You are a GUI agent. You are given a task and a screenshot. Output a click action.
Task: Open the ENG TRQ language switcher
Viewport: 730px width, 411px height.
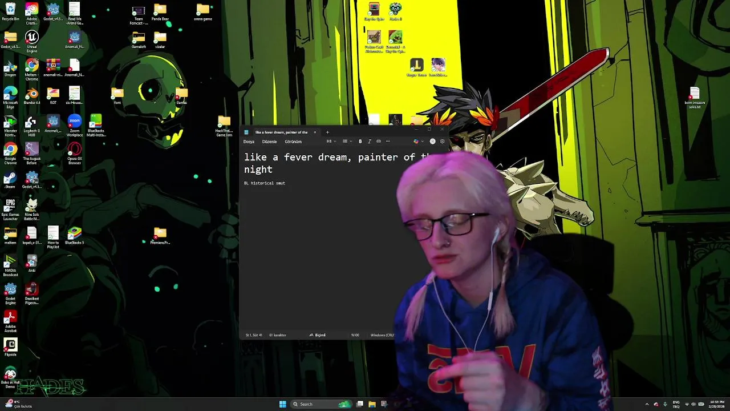click(x=676, y=404)
